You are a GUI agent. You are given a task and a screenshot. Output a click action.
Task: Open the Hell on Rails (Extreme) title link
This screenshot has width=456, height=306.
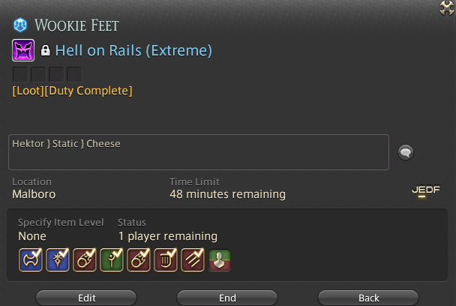[x=133, y=50]
